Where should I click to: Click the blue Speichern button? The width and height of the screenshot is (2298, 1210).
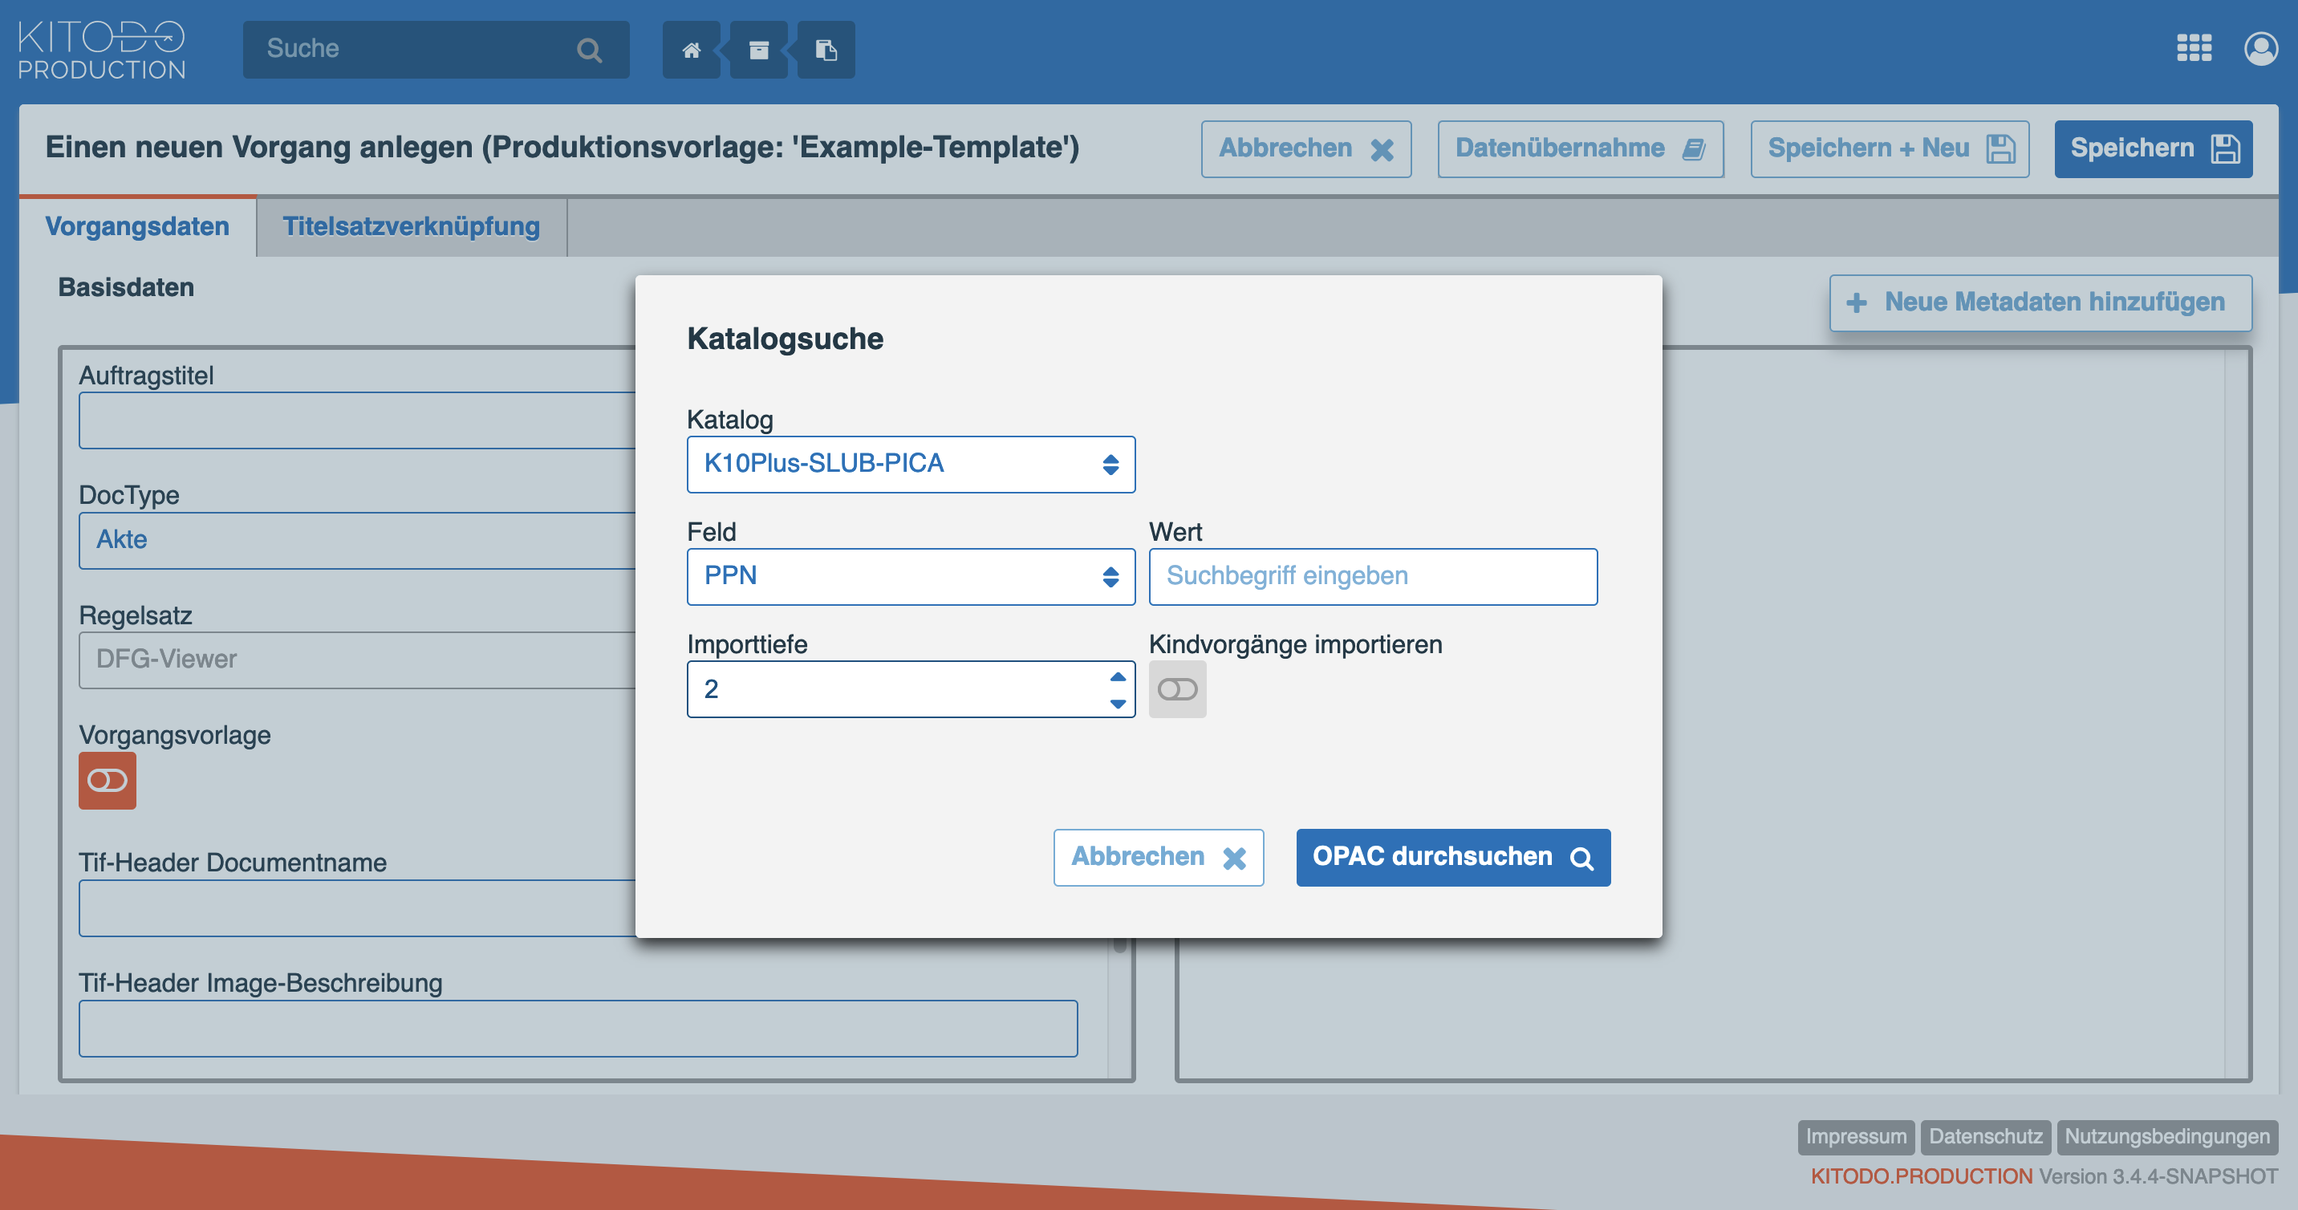(2153, 149)
